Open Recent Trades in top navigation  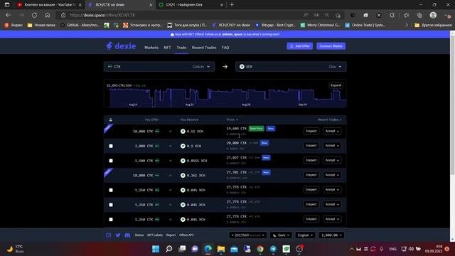204,48
